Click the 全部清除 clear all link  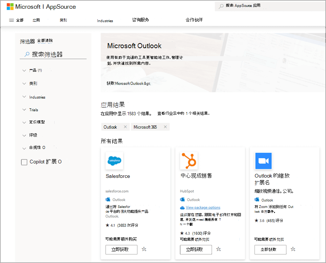[45, 41]
